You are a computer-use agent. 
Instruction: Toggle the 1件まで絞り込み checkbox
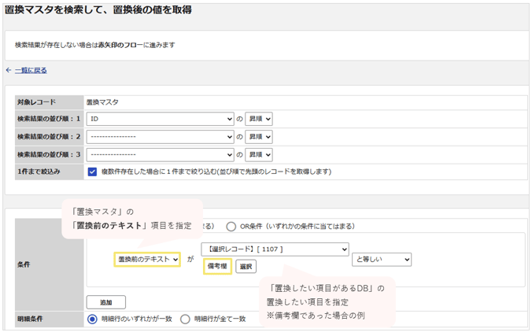(x=92, y=172)
